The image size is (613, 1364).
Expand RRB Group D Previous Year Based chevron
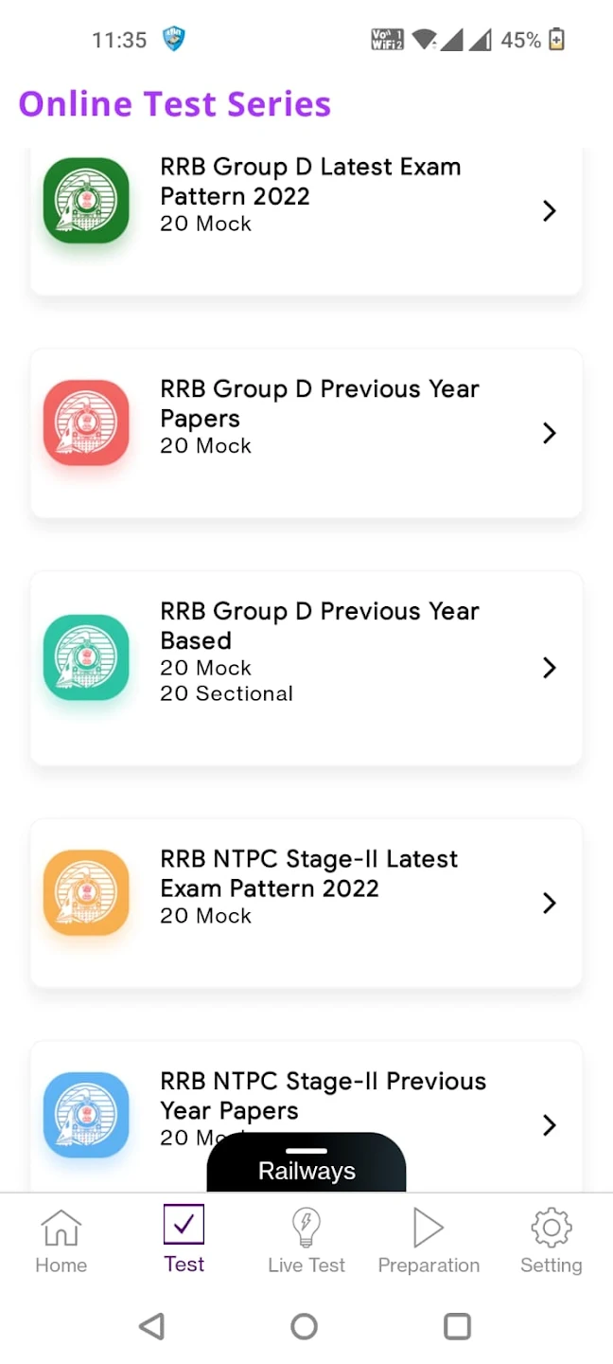[550, 668]
